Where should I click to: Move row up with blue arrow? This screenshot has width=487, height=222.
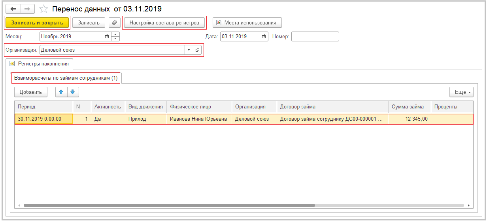pos(61,92)
